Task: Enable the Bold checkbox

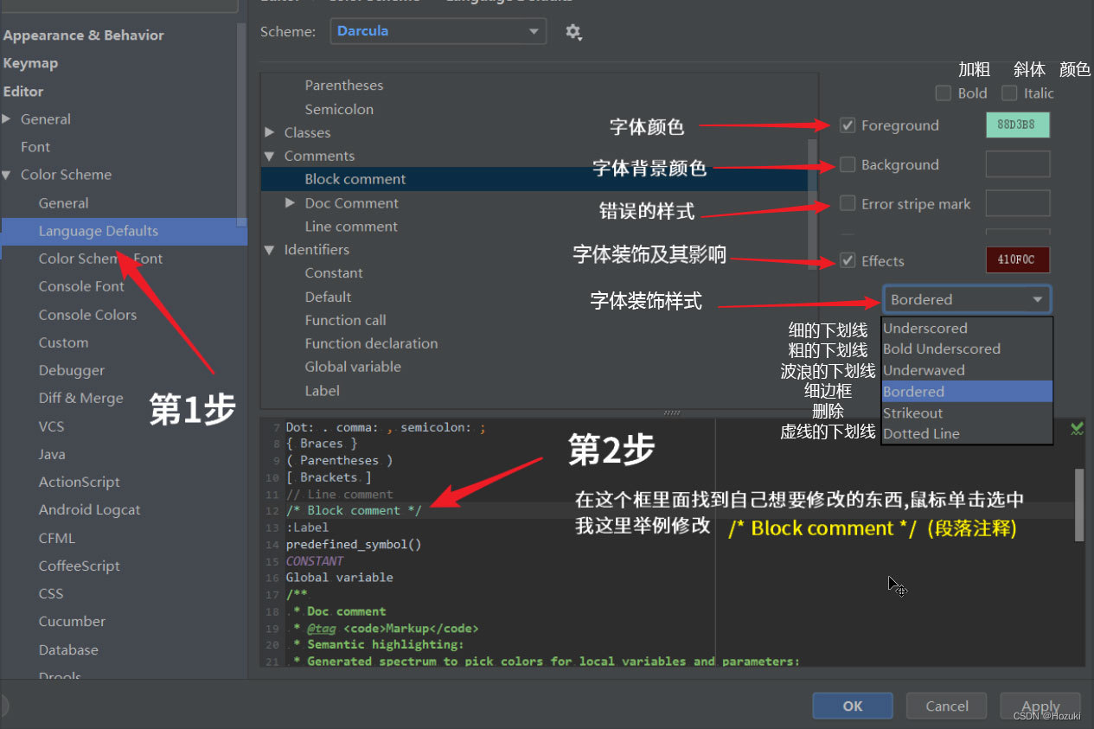Action: 944,93
